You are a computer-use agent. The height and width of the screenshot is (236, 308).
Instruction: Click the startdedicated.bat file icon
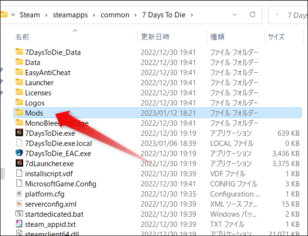[19, 214]
